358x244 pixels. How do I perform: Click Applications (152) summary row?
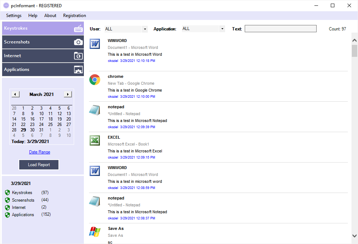[28, 215]
